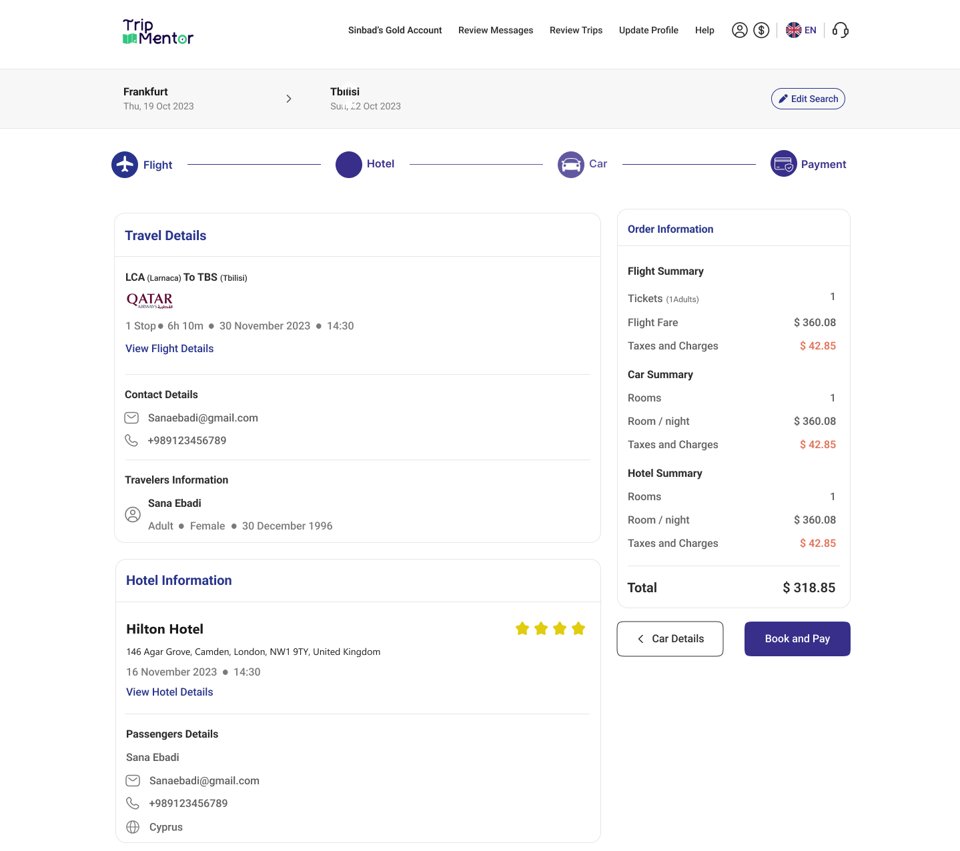Click the Travel Details heading
Viewport: 960px width, 851px height.
pyautogui.click(x=165, y=235)
